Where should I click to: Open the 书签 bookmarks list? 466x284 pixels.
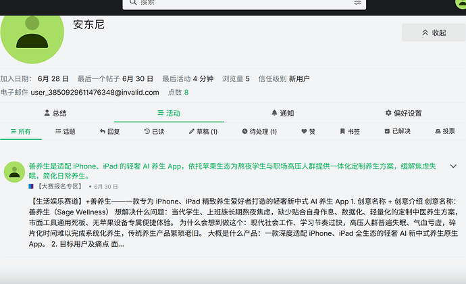point(350,131)
